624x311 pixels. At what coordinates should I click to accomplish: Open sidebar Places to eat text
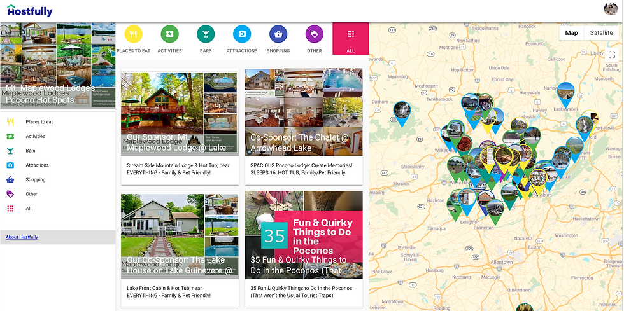pos(39,122)
